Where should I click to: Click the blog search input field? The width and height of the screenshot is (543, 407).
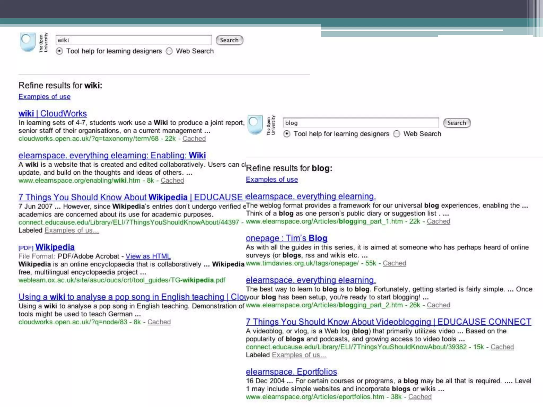(361, 123)
